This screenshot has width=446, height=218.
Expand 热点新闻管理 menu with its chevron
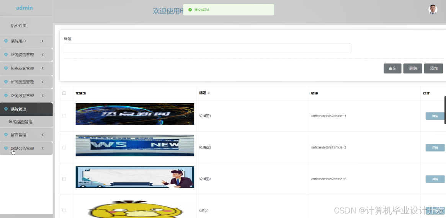click(42, 68)
